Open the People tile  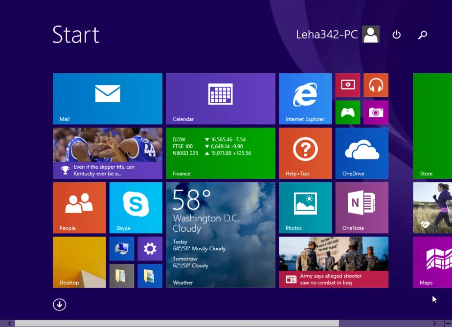tap(79, 208)
